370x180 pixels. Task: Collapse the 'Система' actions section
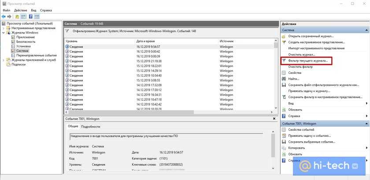[x=366, y=30]
